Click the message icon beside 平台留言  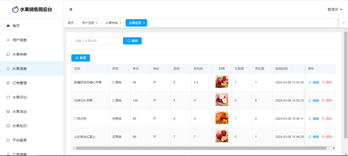8,140
